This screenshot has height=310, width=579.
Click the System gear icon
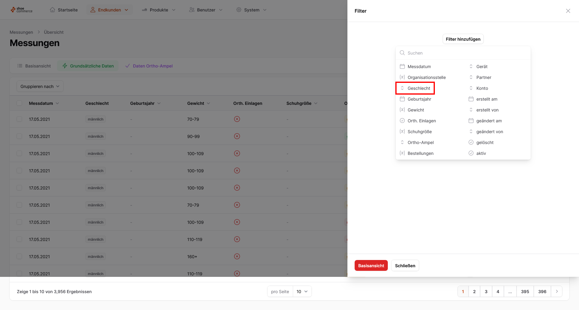click(x=239, y=10)
